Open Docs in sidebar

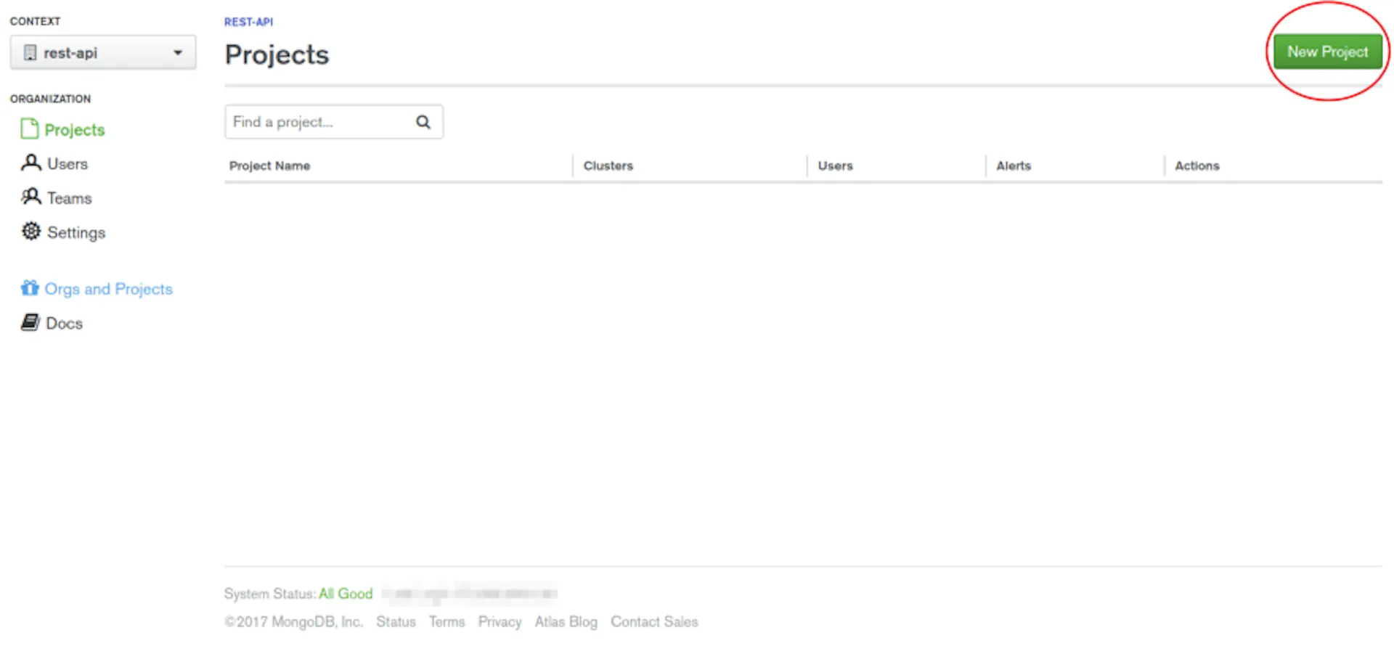click(64, 324)
